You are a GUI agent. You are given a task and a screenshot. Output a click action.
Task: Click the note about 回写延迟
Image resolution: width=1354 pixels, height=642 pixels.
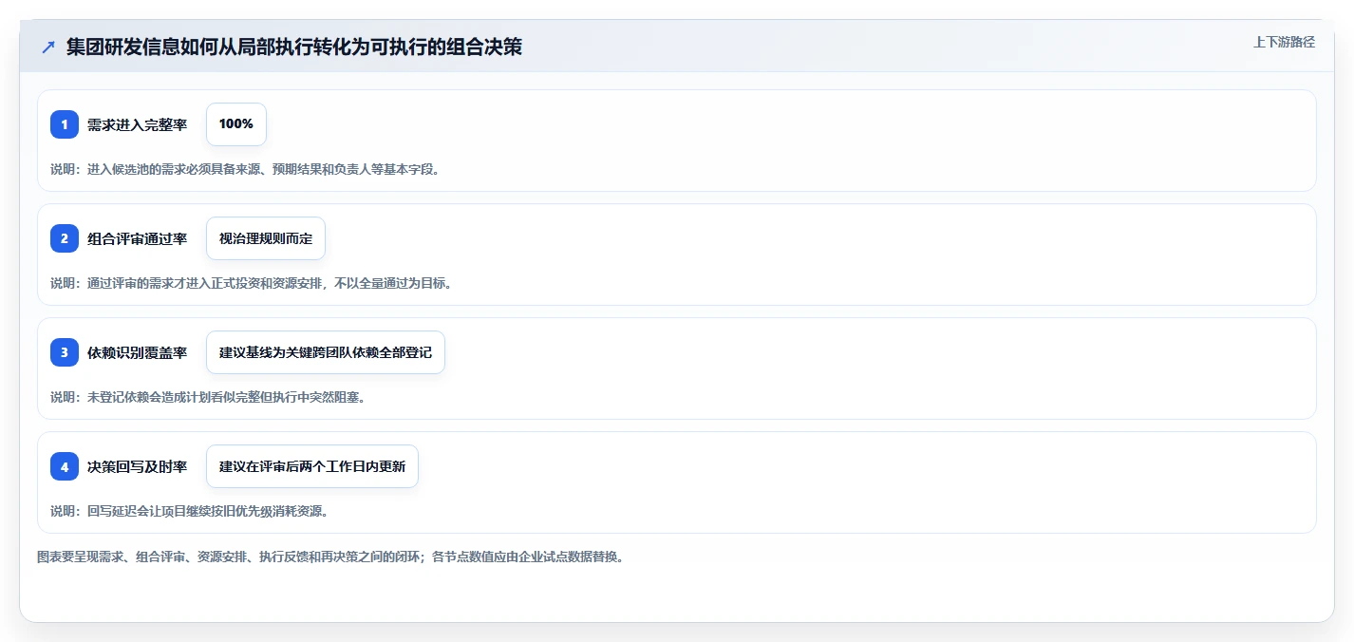189,511
